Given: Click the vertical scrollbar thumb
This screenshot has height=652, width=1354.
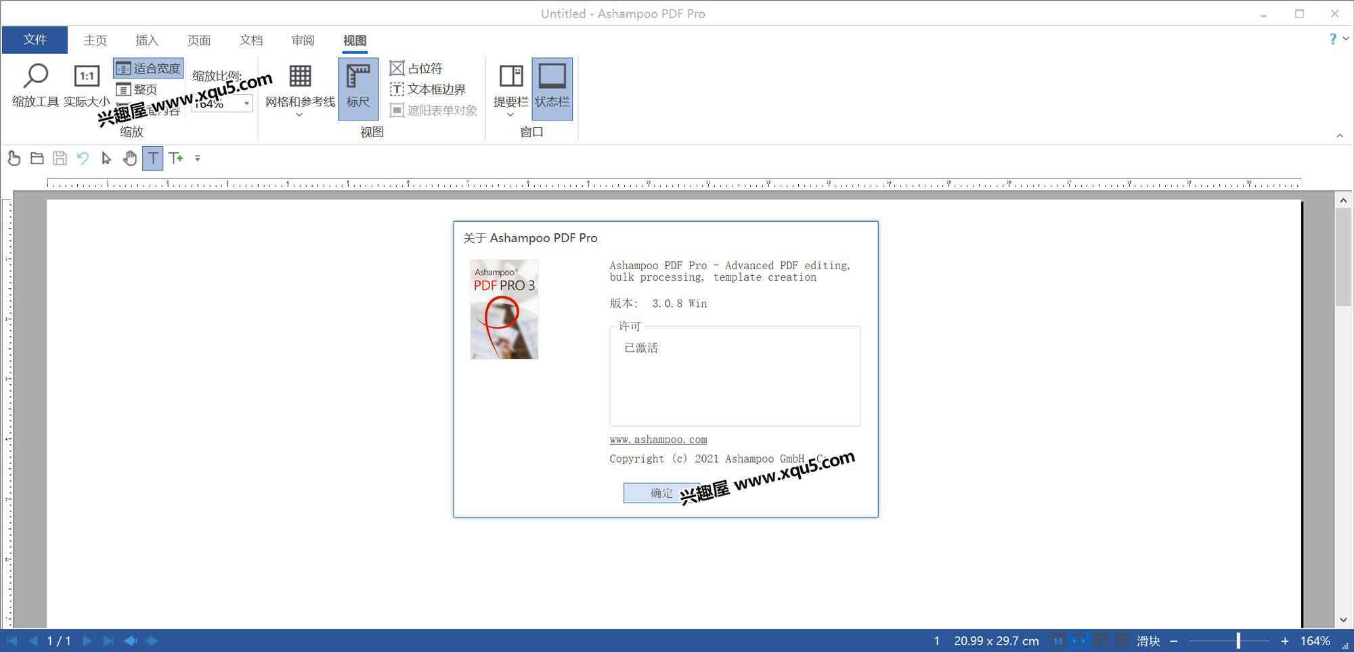Looking at the screenshot, I should coord(1343,257).
